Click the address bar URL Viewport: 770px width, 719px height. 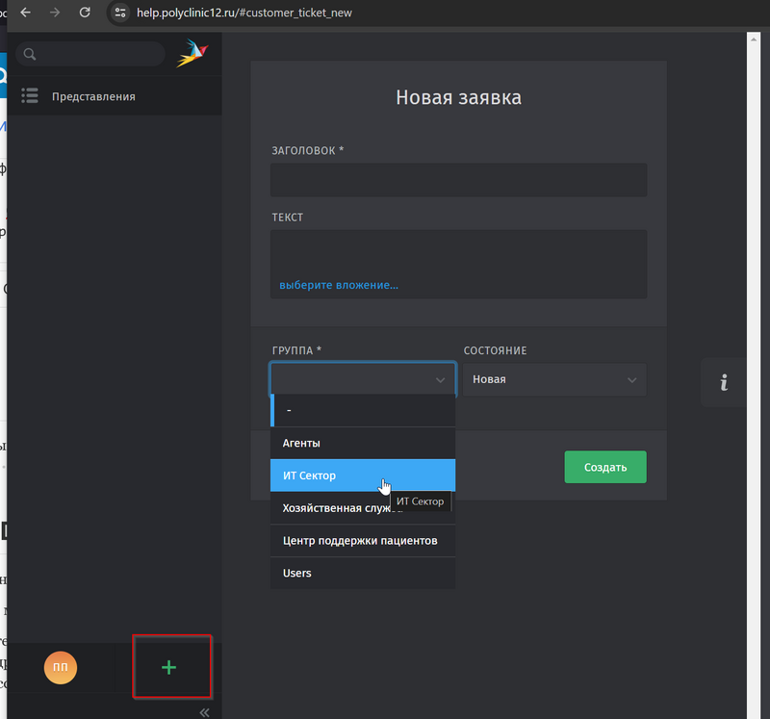point(244,13)
